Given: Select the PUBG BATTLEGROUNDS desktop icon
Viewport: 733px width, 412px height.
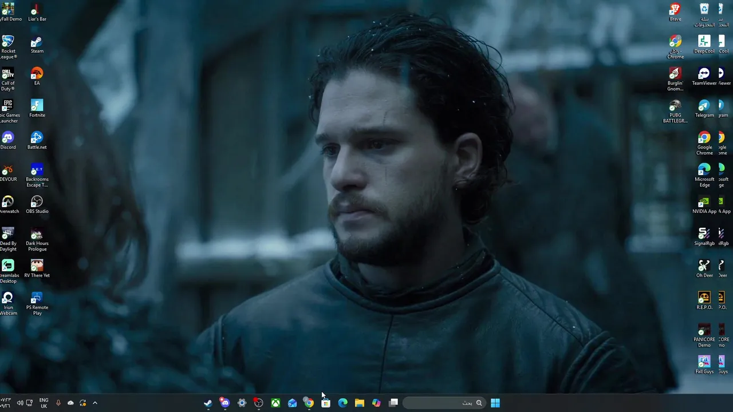Looking at the screenshot, I should [x=675, y=112].
